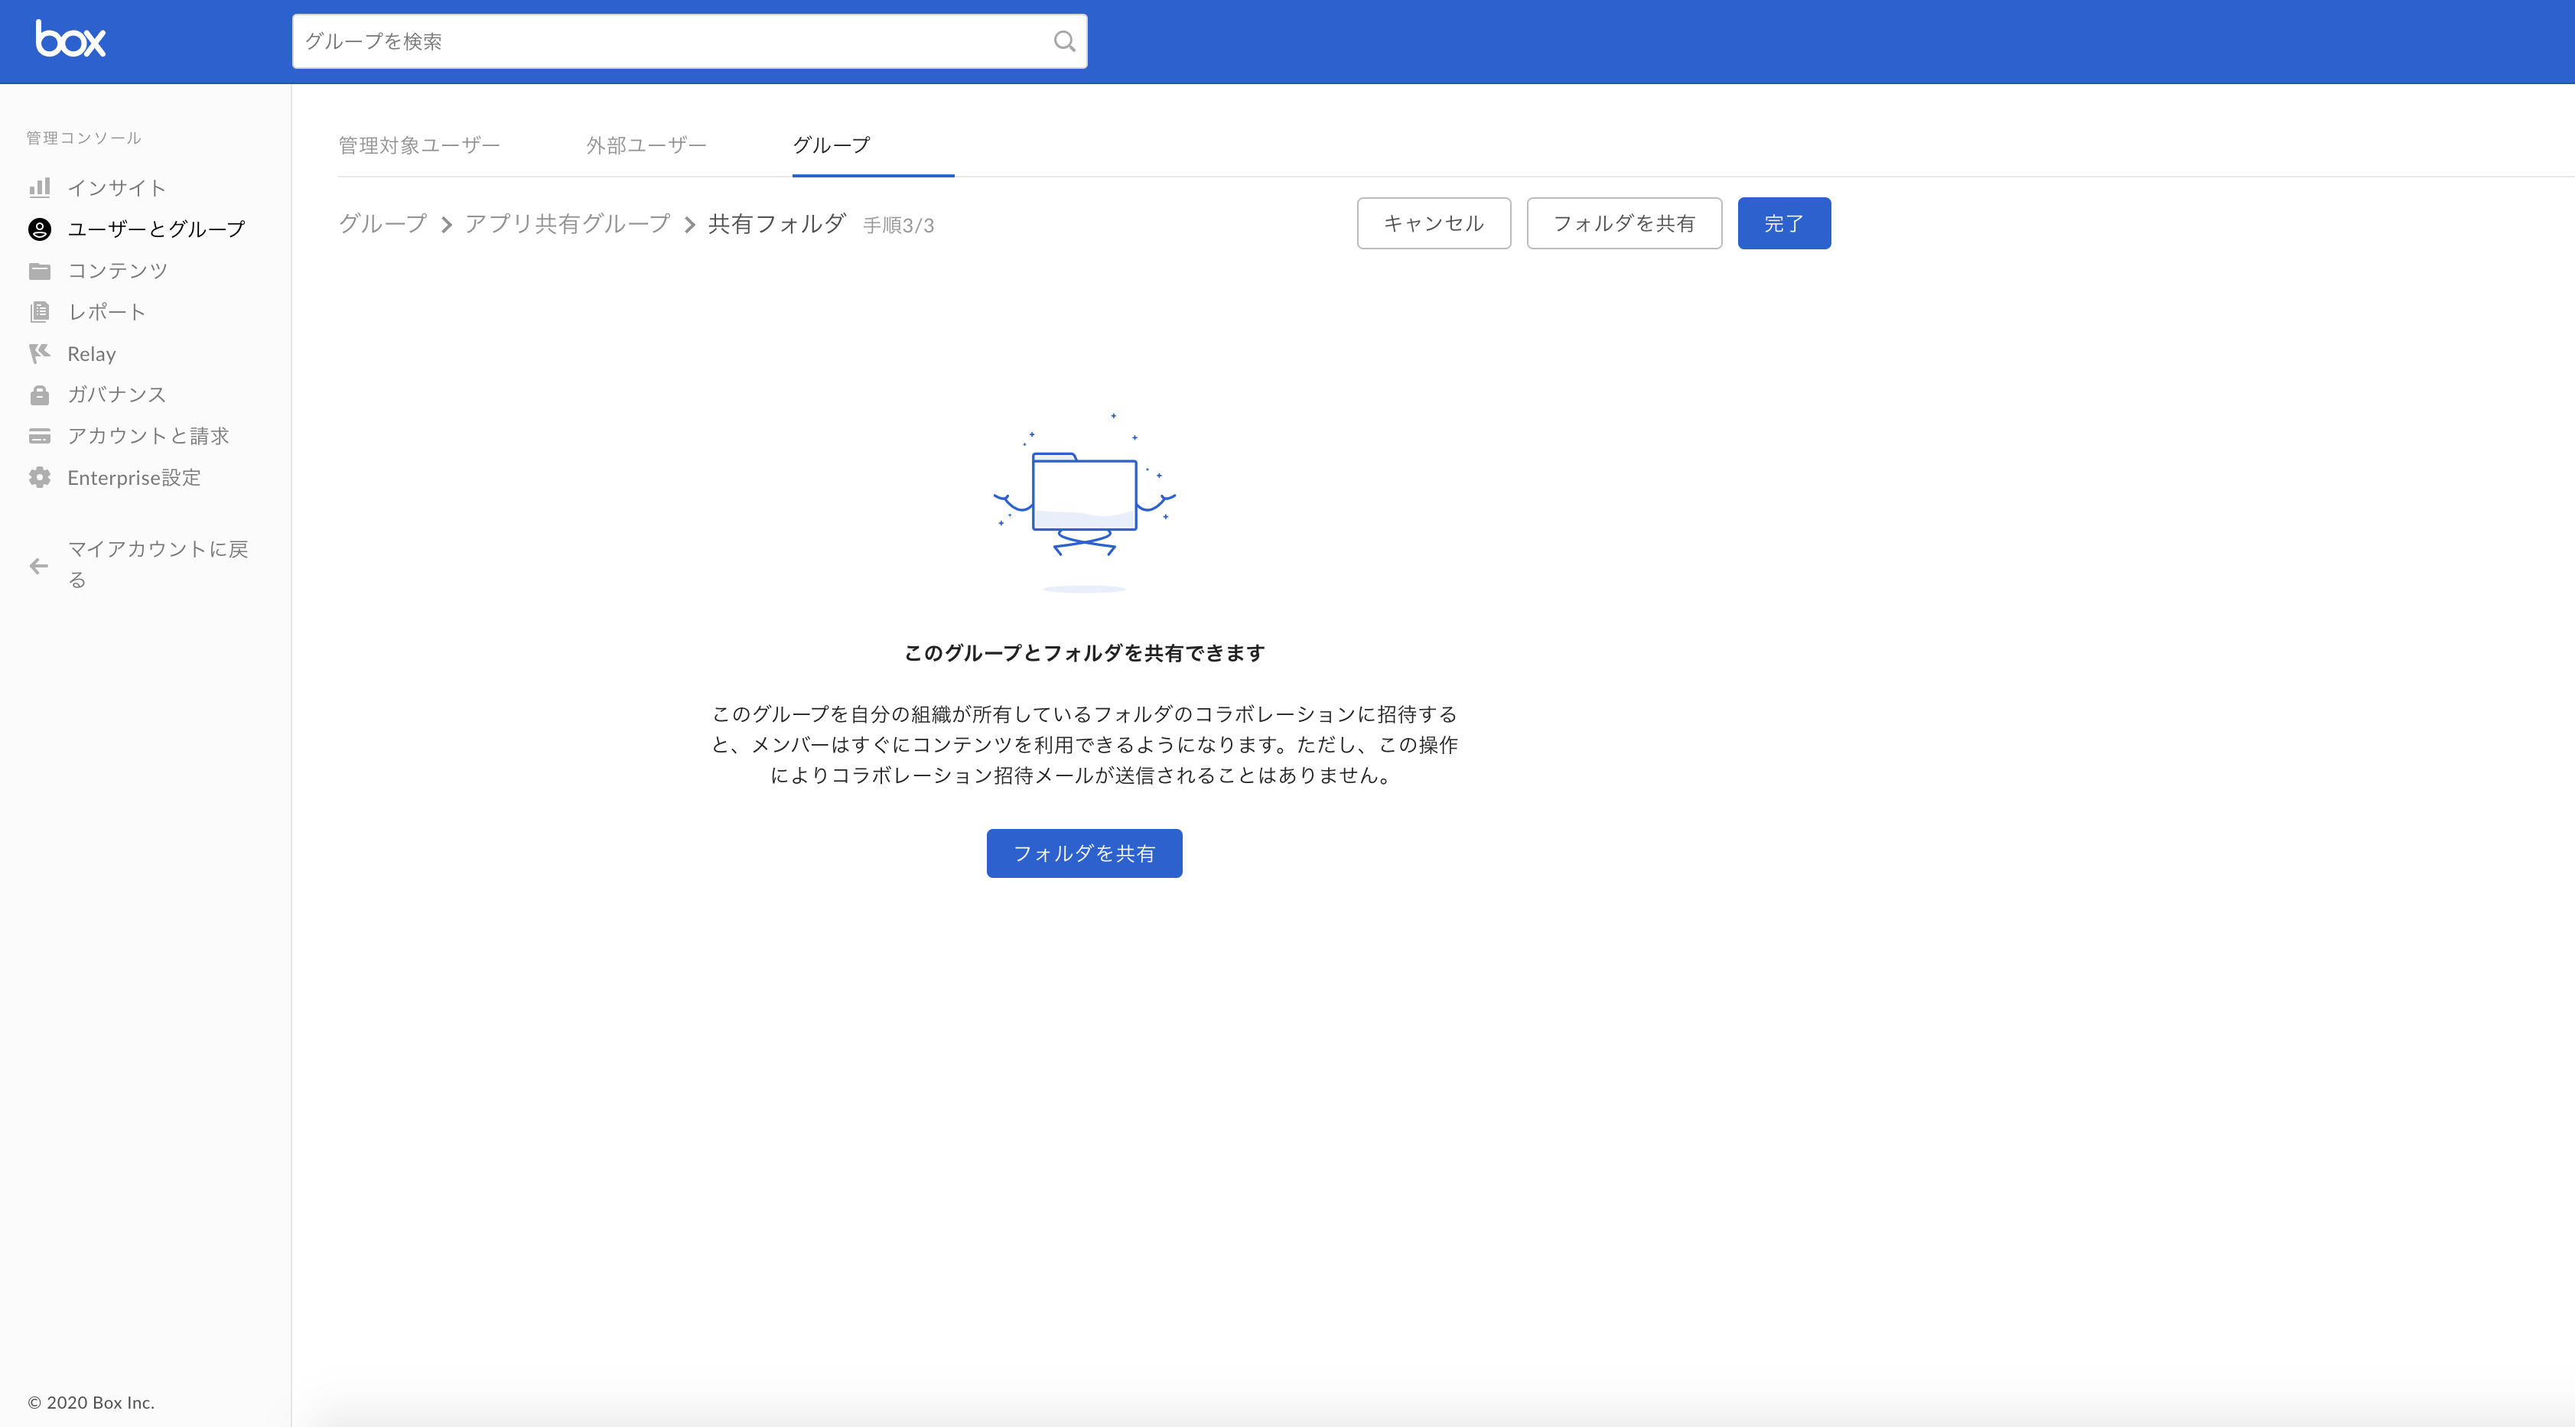The image size is (2575, 1427).
Task: Open the コンテンツ section
Action: [x=117, y=270]
